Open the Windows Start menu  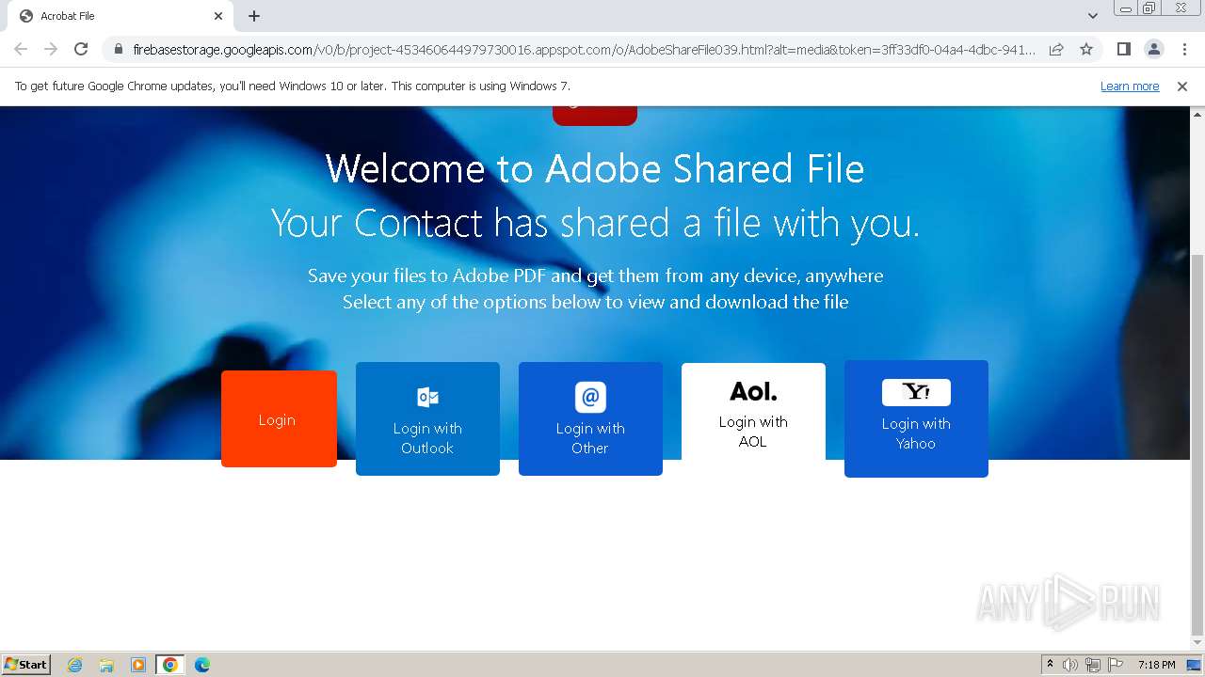[x=26, y=664]
